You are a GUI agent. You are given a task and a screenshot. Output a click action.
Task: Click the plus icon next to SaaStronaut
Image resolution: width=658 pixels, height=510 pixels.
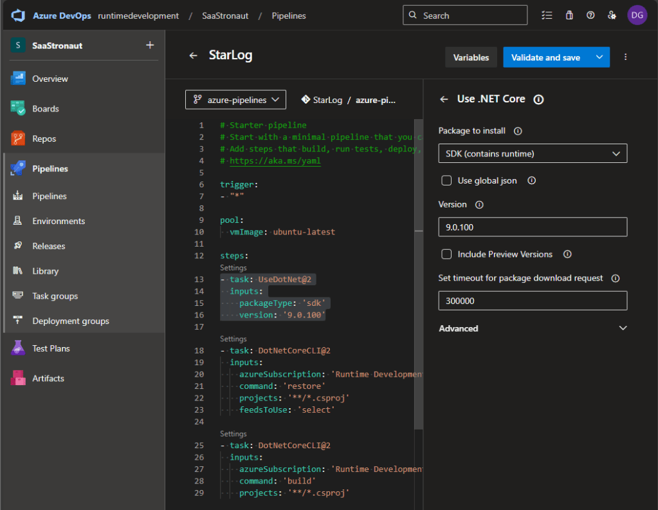[x=150, y=45]
